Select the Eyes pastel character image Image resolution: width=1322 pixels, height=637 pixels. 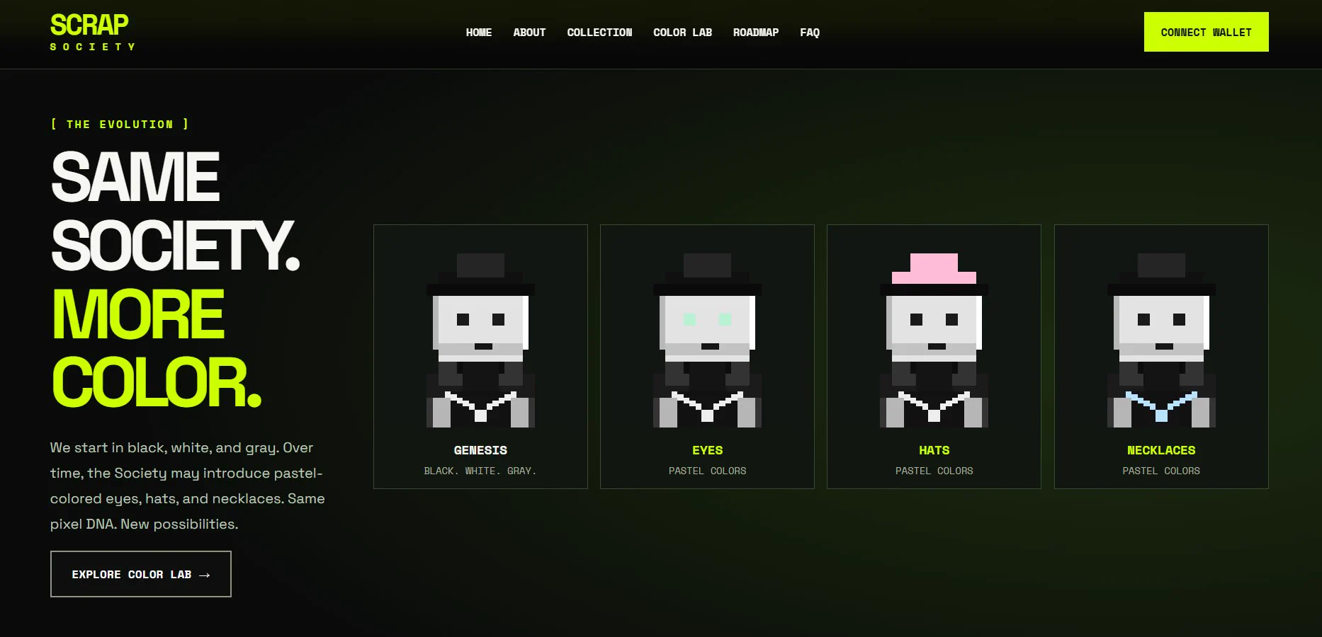[x=707, y=340]
